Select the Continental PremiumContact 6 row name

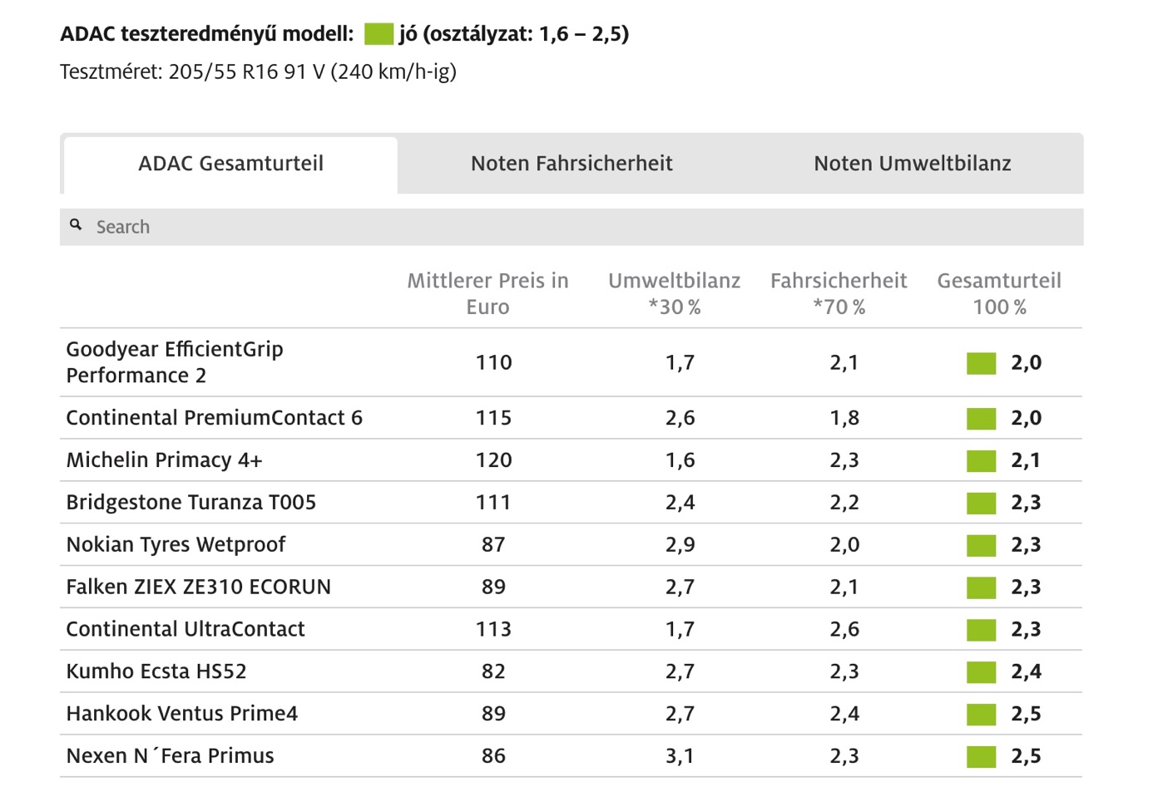(x=214, y=418)
